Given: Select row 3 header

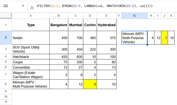Looking at the screenshot, I should [6, 49].
